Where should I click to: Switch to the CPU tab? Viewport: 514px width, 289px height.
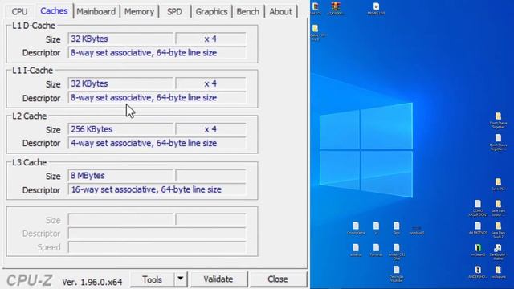[x=19, y=12]
